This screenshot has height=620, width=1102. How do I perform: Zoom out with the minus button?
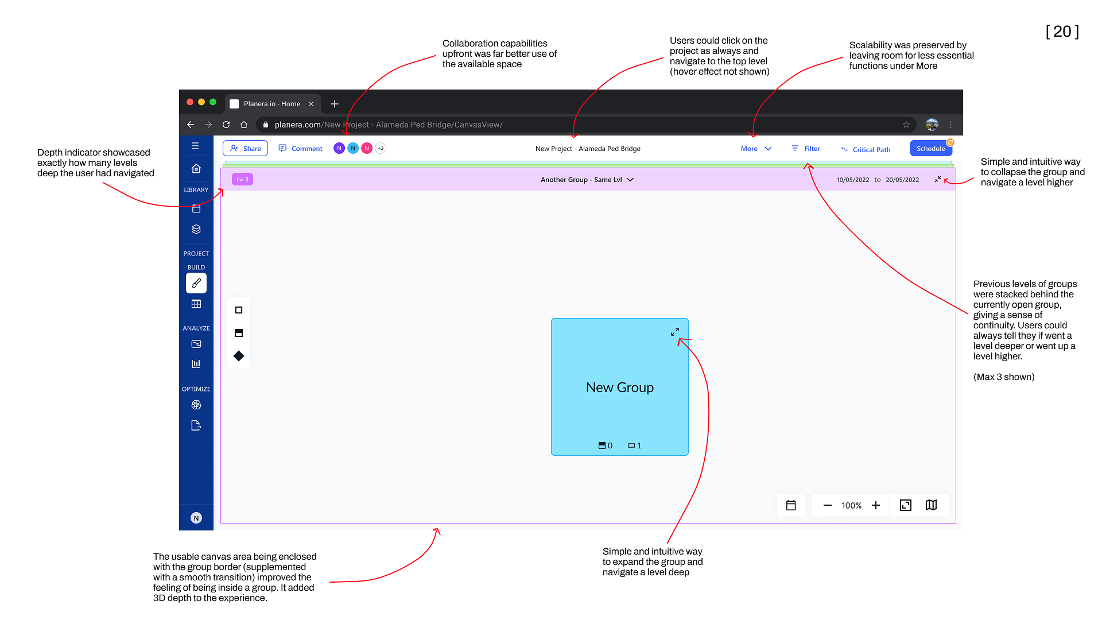pyautogui.click(x=828, y=505)
